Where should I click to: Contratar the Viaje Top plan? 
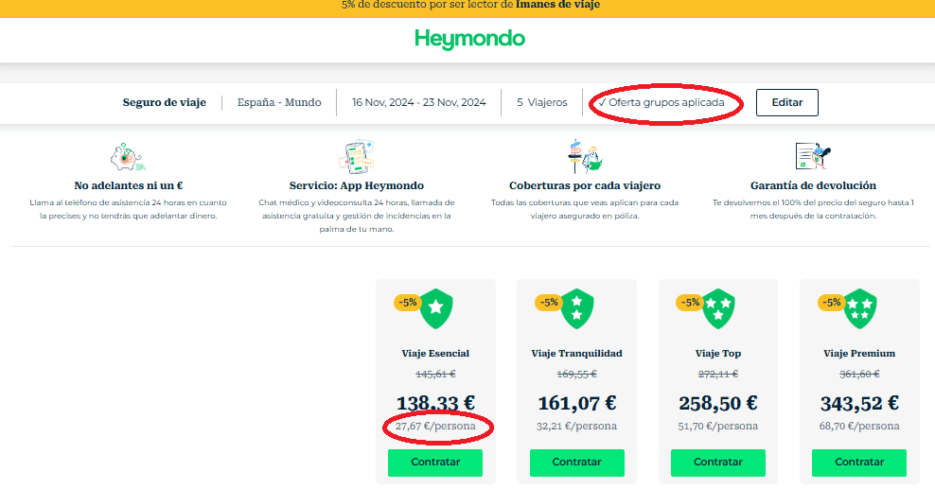[718, 463]
